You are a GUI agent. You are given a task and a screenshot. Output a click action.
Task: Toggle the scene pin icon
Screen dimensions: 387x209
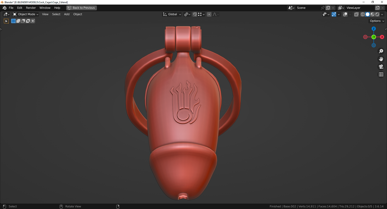pos(323,8)
